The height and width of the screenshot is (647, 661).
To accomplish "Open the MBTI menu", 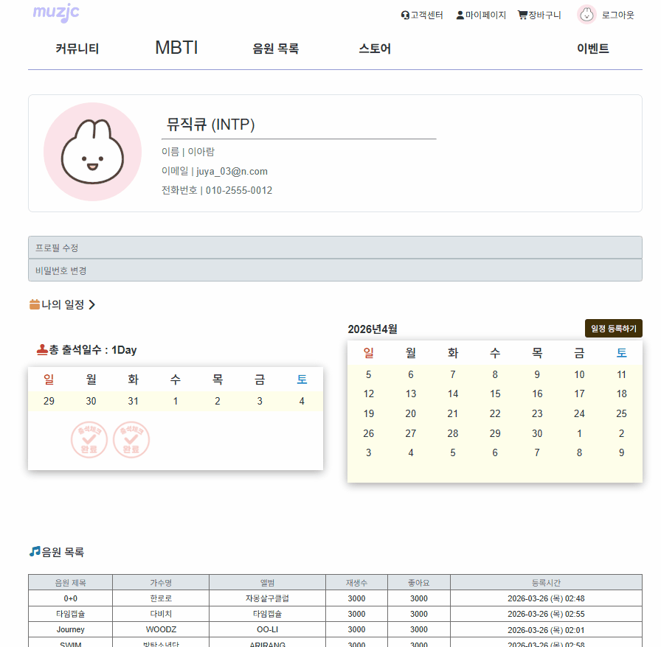I will [x=176, y=48].
